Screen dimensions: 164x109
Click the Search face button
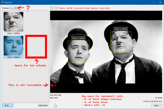tap(43, 105)
